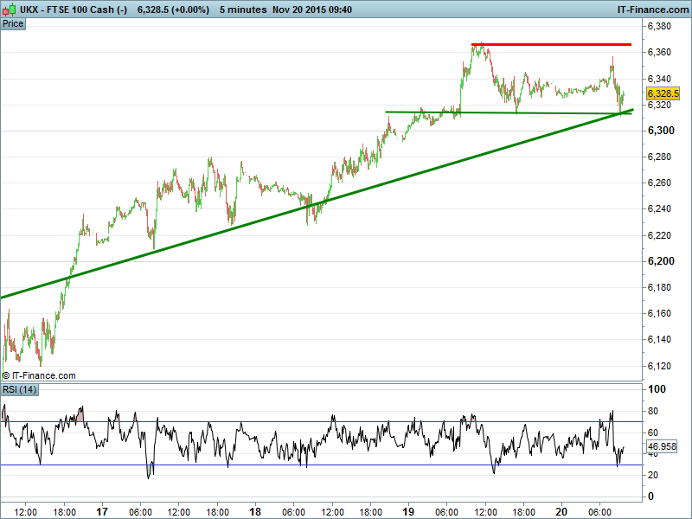Open the IT-Finance.com link at top right

point(652,10)
